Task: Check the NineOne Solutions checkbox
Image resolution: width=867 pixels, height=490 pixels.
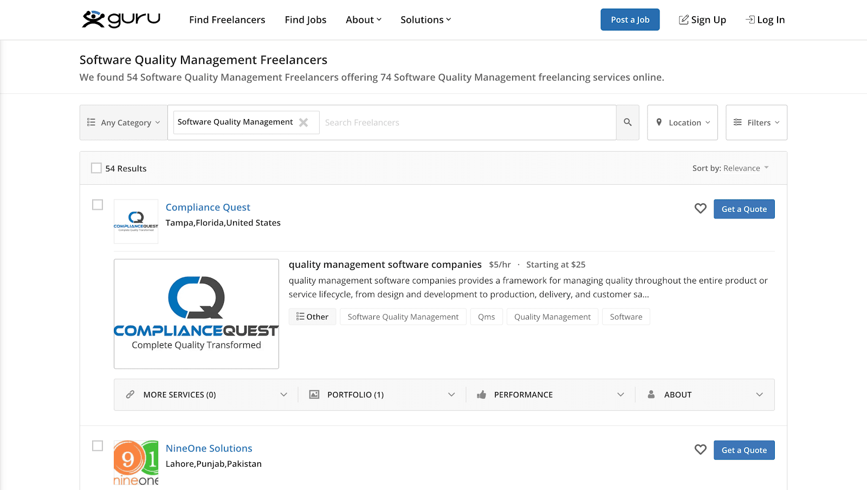Action: point(98,446)
